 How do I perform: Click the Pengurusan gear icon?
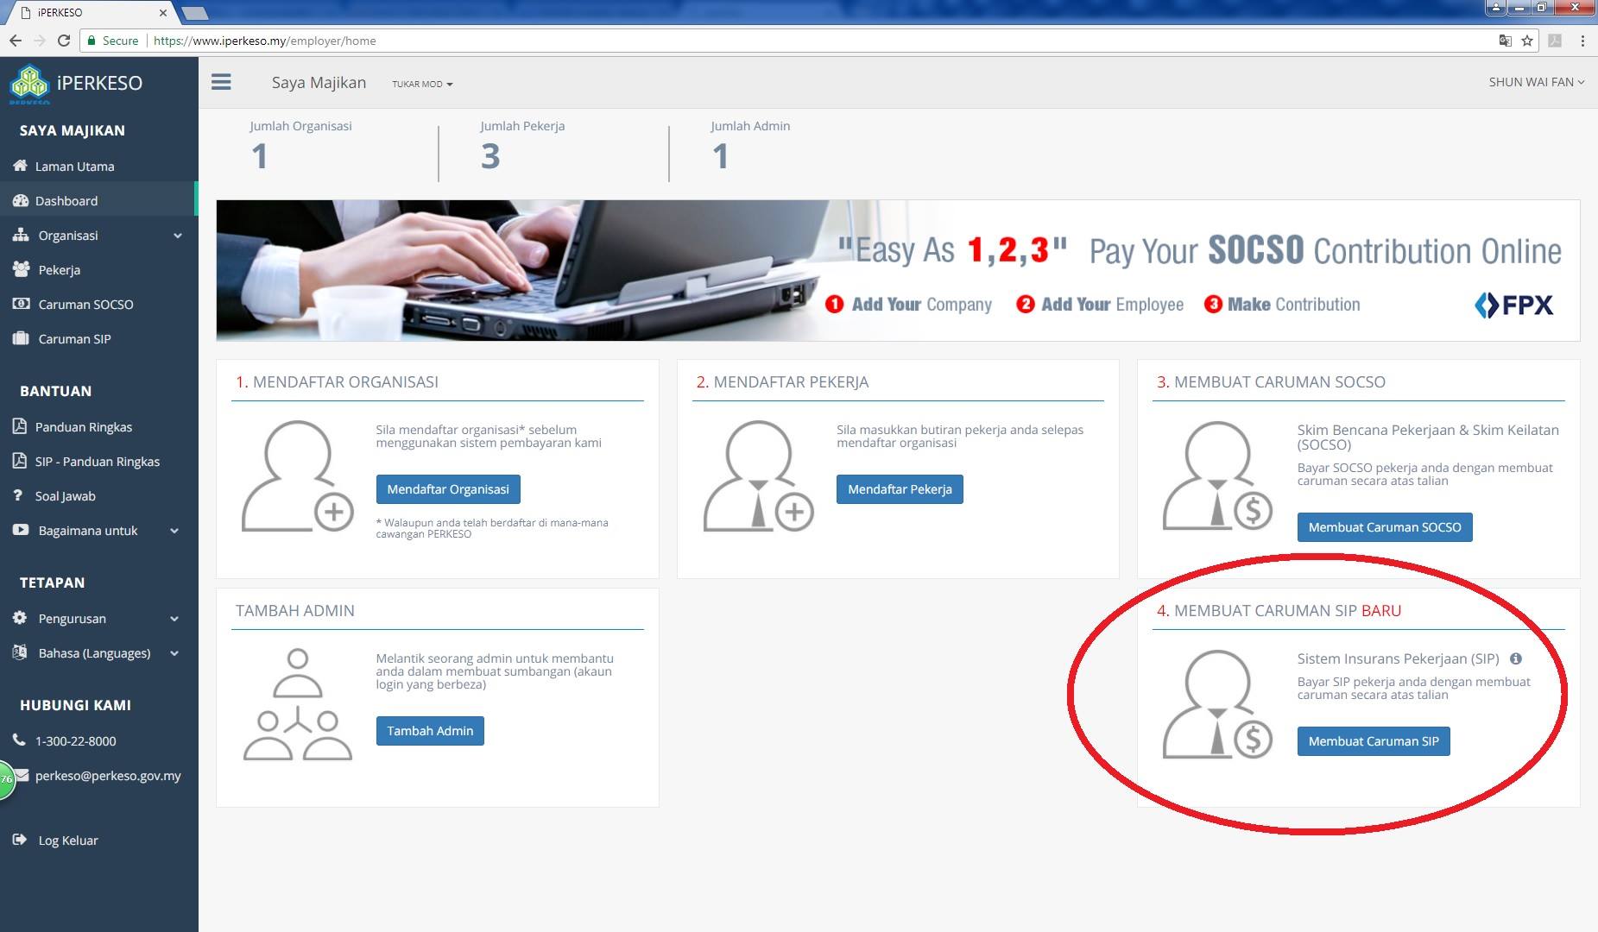point(21,618)
